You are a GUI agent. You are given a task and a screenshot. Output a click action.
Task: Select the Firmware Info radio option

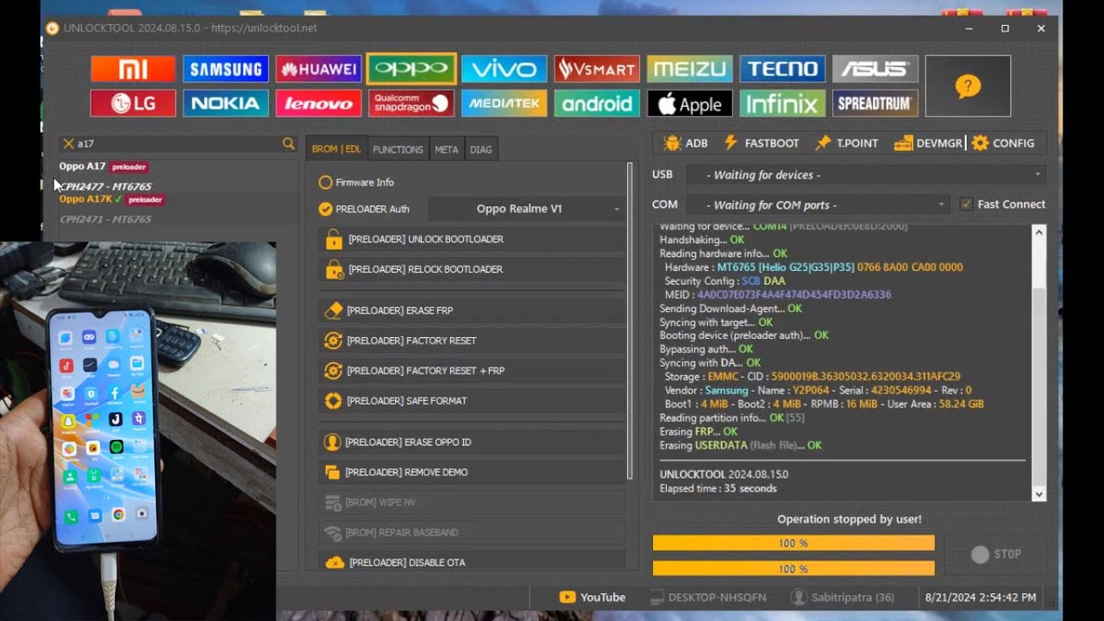tap(356, 183)
